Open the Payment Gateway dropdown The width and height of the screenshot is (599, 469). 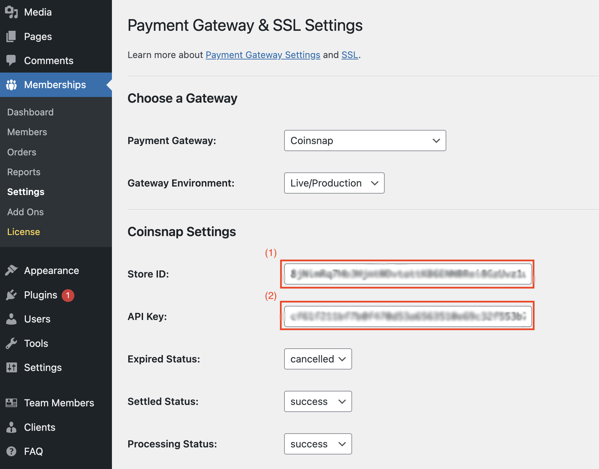click(x=365, y=141)
